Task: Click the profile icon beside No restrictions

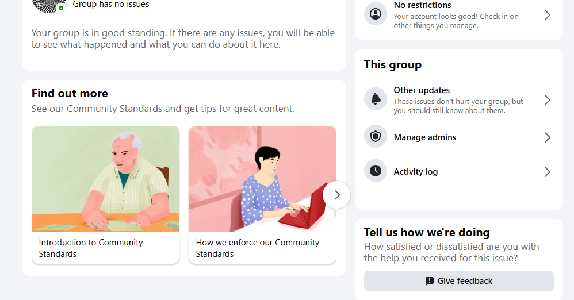Action: (x=376, y=14)
